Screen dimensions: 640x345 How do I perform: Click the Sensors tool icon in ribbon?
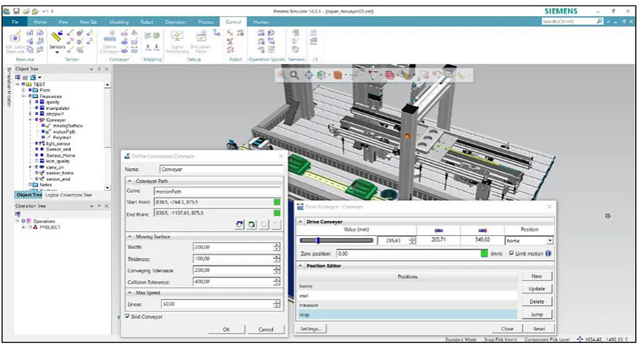click(x=57, y=37)
